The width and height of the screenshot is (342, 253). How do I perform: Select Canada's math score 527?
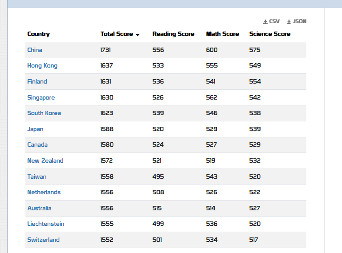[212, 145]
